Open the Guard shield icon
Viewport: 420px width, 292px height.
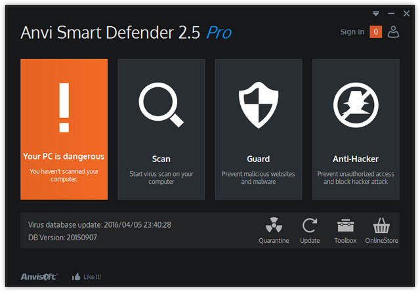pyautogui.click(x=258, y=105)
